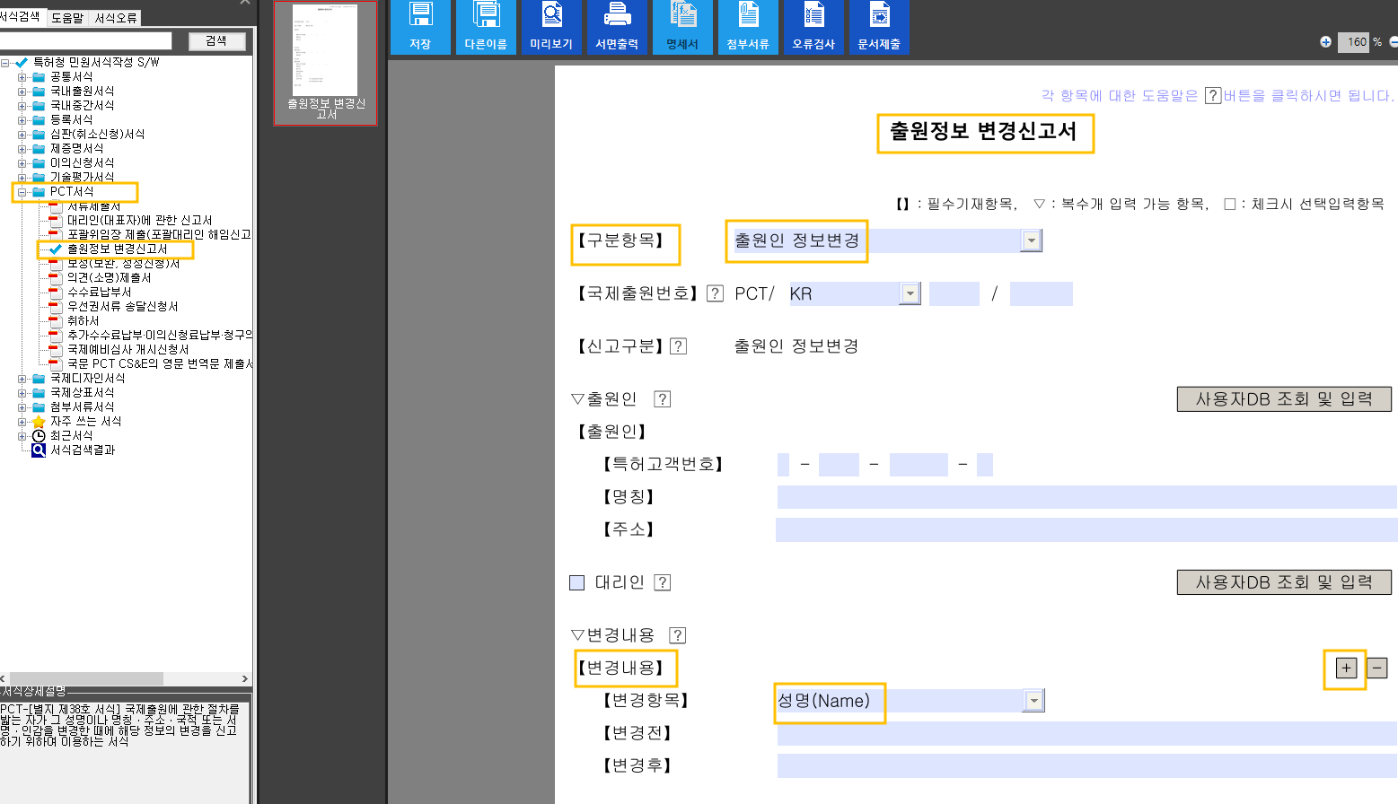The height and width of the screenshot is (804, 1398).
Task: Expand the 국제상표서식 tree node
Action: [20, 392]
